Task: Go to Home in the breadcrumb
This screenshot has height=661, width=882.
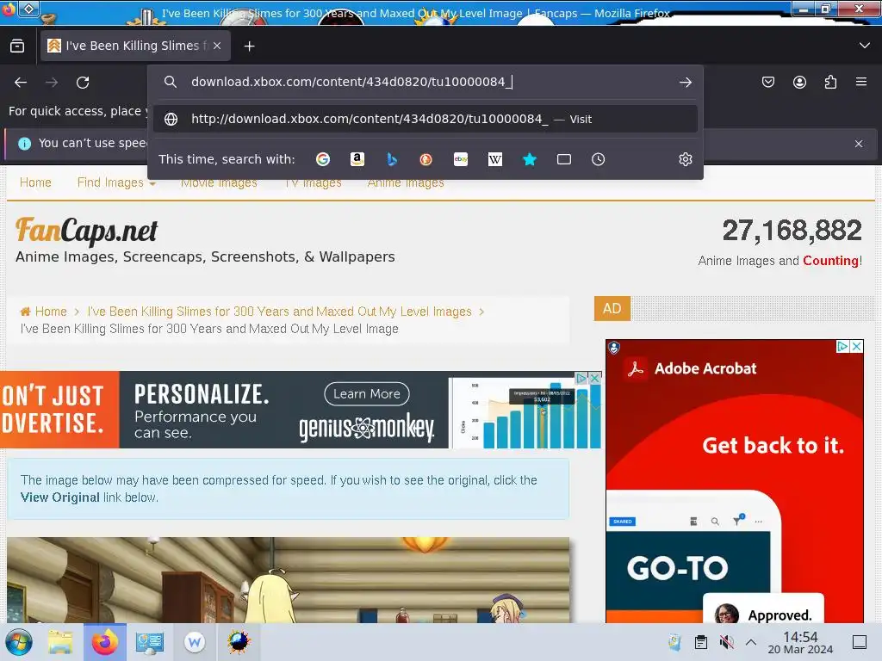Action: tap(51, 312)
